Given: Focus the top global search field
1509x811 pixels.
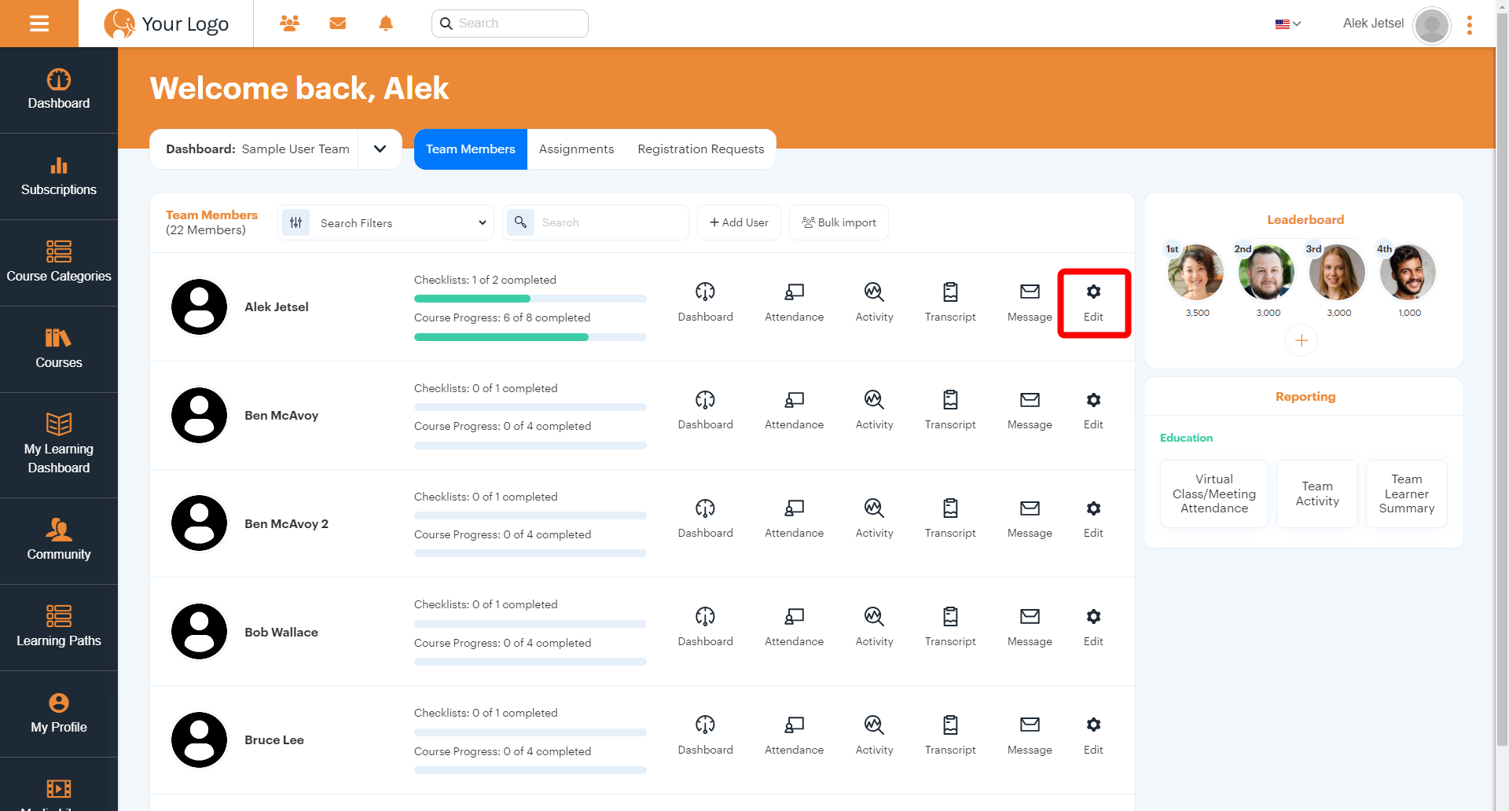Looking at the screenshot, I should 509,24.
